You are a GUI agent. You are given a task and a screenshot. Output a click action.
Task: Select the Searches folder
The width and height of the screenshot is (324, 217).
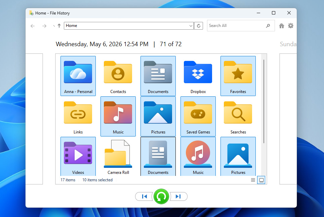coord(238,116)
